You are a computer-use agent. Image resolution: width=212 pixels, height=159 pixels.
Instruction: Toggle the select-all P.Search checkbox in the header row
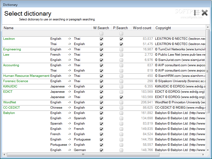click(x=121, y=34)
